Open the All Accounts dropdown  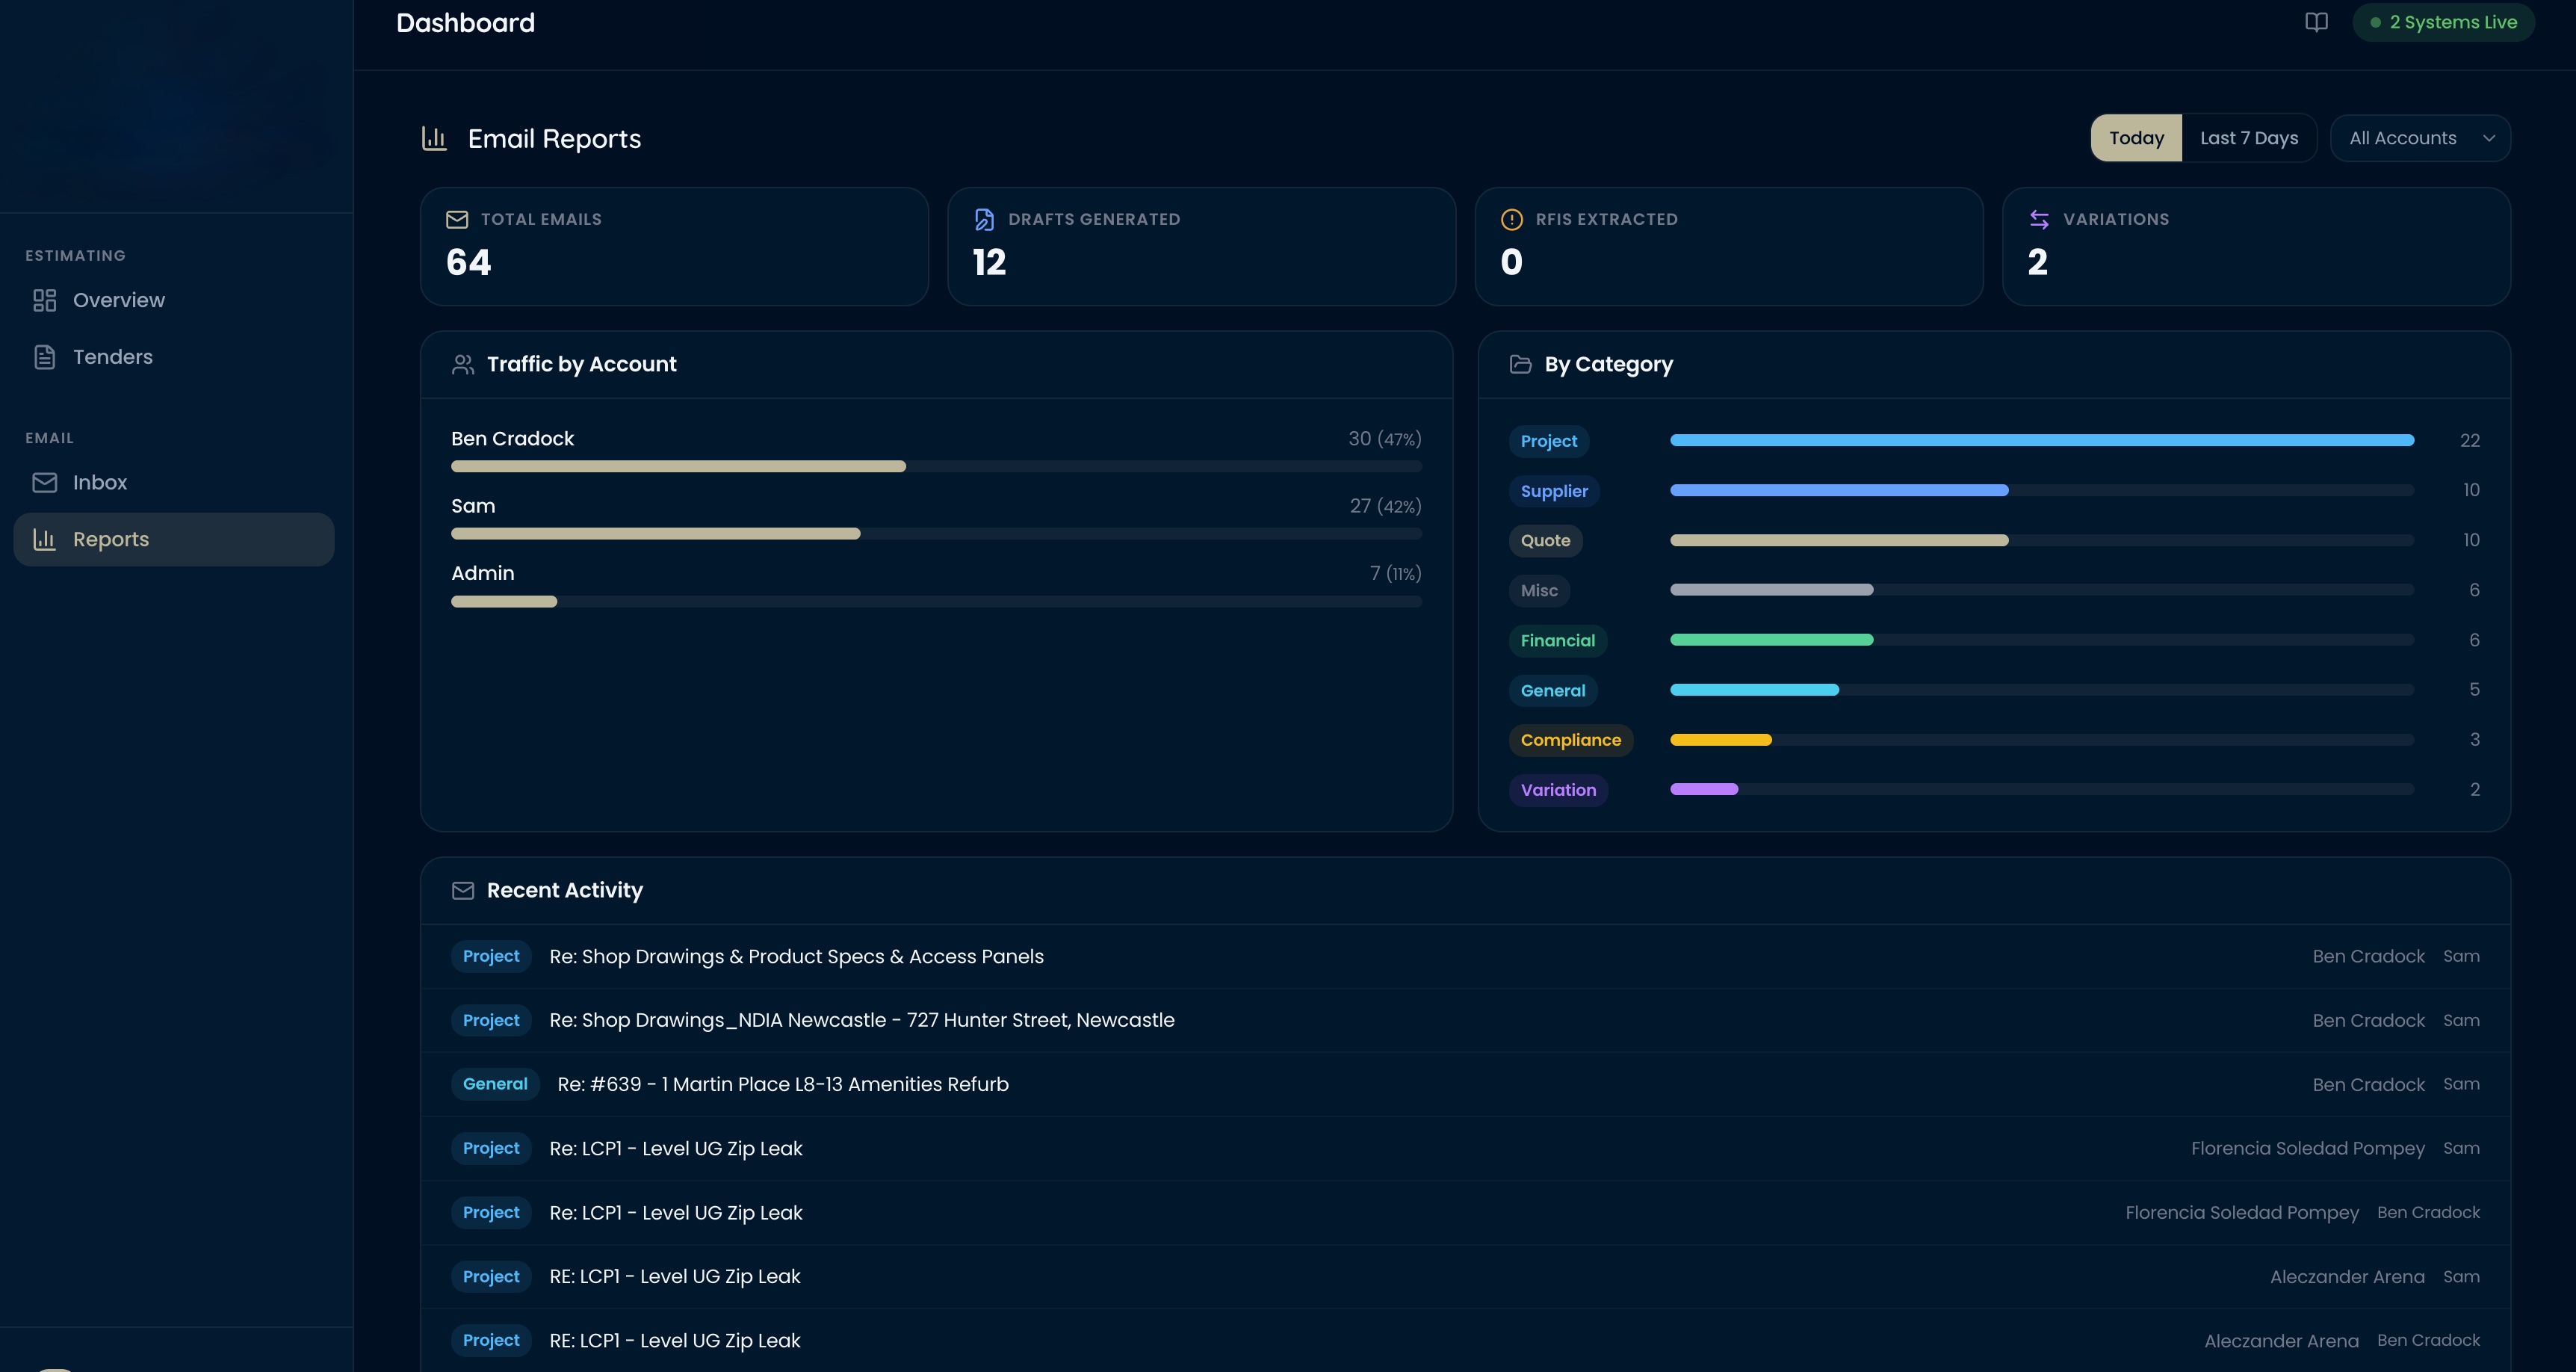(x=2420, y=138)
